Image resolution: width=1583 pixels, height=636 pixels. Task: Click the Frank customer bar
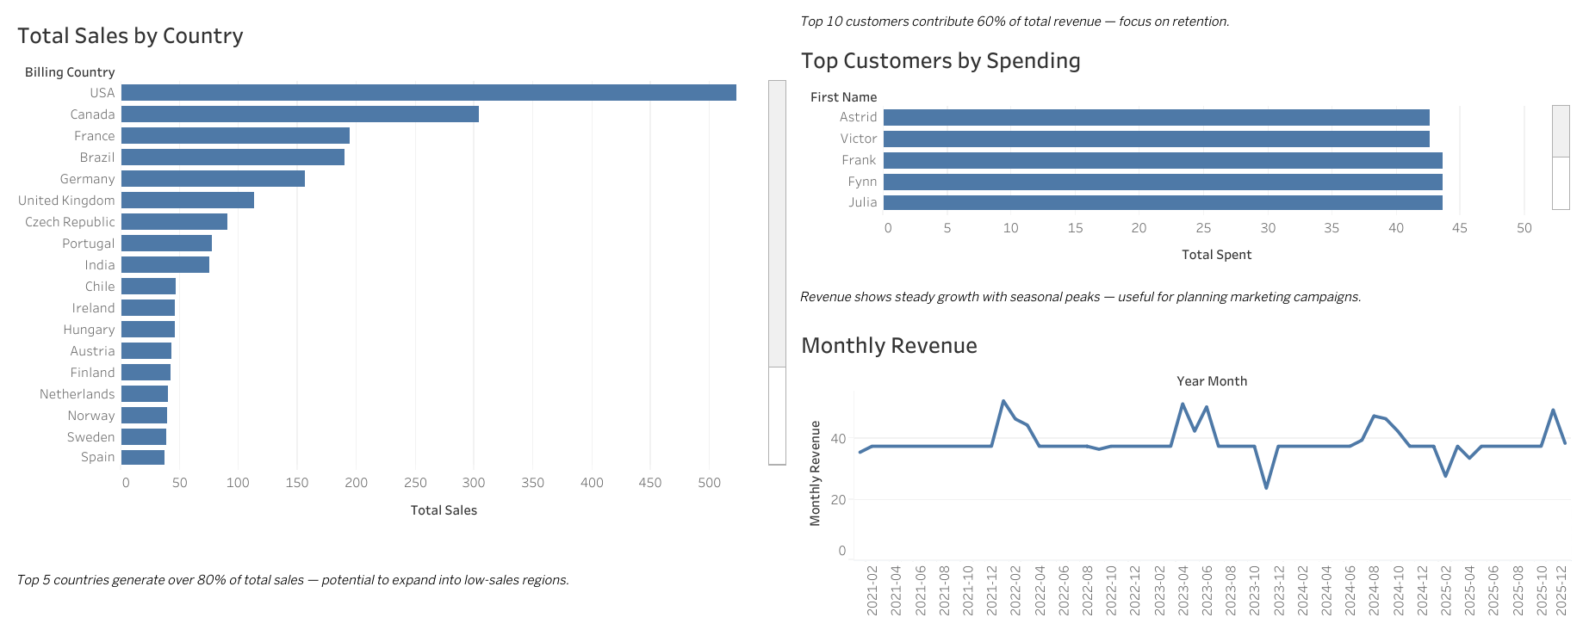click(1163, 161)
